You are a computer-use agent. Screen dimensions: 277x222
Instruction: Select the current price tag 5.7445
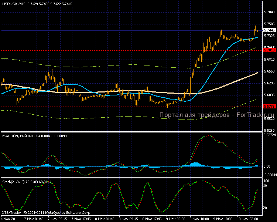(269, 30)
